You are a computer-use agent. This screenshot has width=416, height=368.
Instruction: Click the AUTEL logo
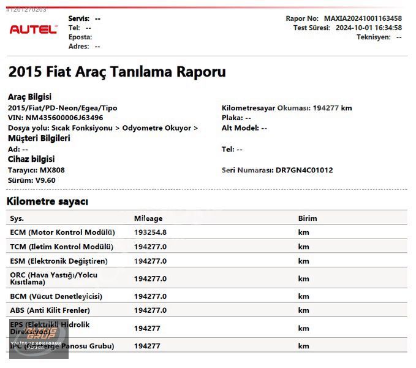pyautogui.click(x=33, y=29)
